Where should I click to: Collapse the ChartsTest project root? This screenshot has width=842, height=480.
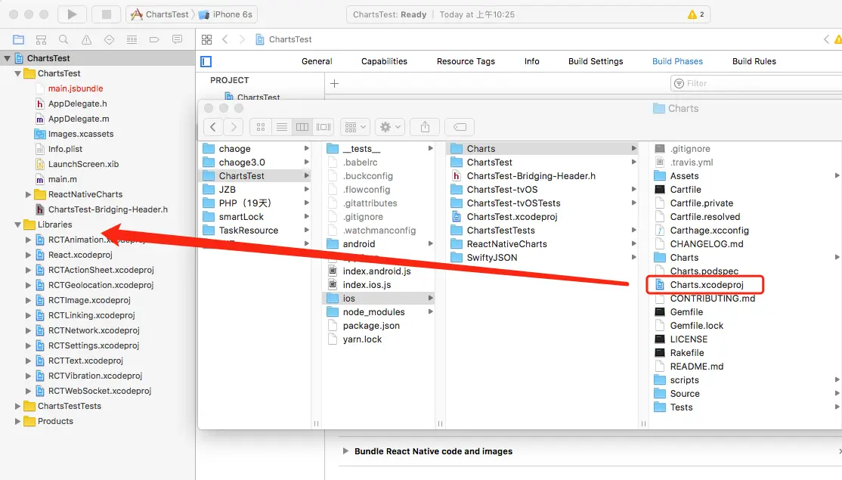(x=7, y=58)
